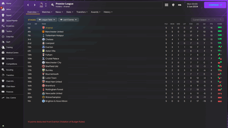228x128 pixels.
Task: Click the Continue button
Action: click(215, 5)
